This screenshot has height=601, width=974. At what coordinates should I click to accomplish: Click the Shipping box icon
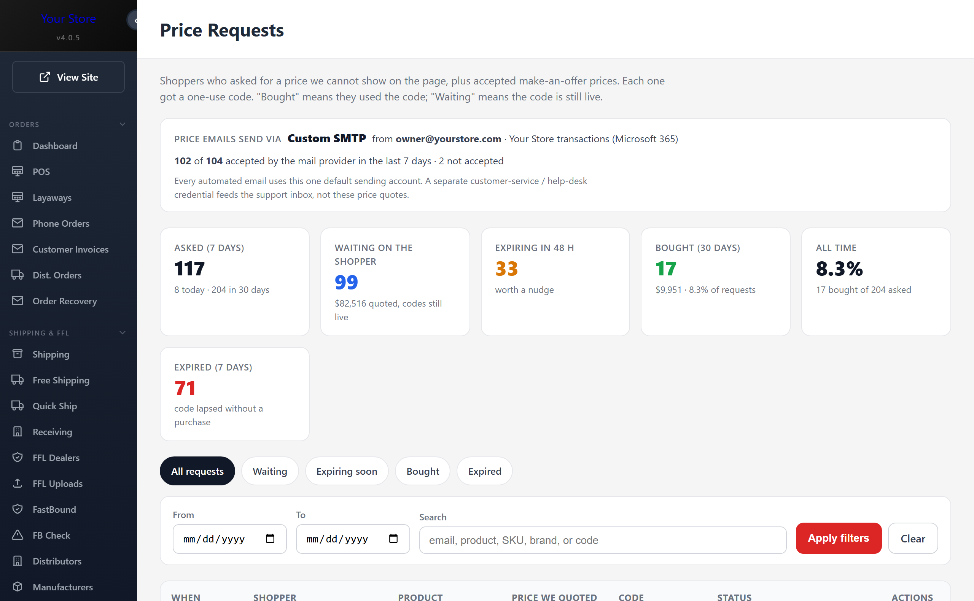(18, 354)
